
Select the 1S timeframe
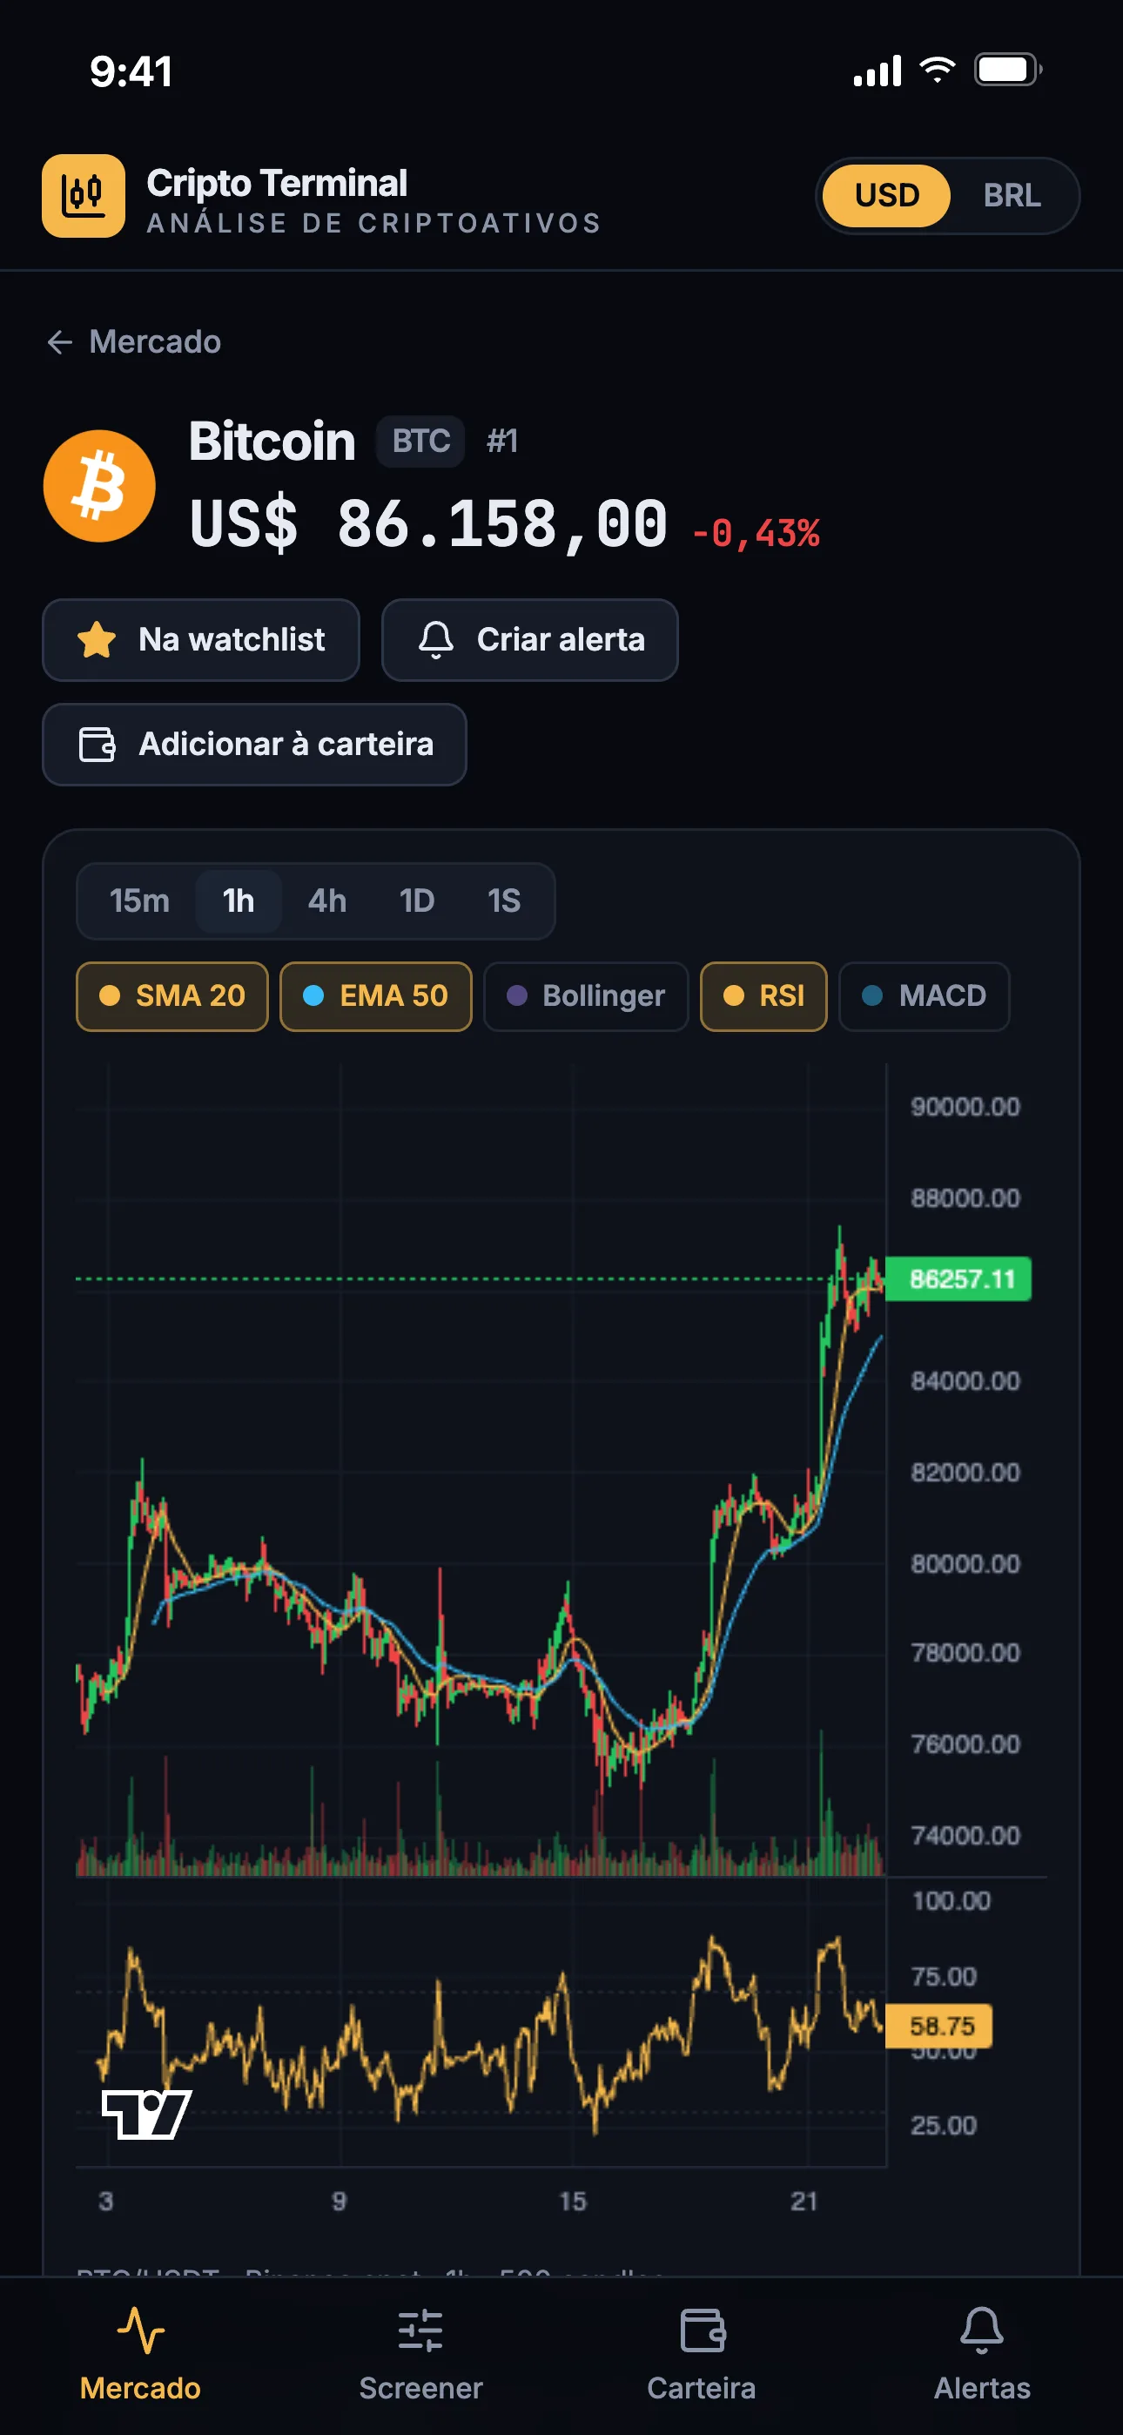504,900
